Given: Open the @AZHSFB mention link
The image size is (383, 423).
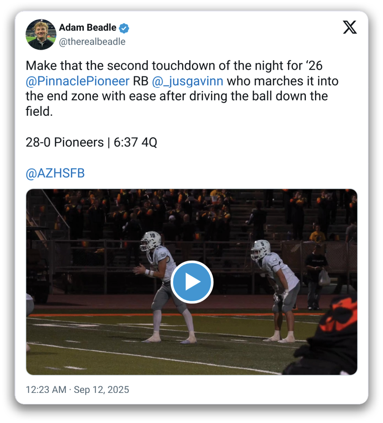Looking at the screenshot, I should (55, 174).
